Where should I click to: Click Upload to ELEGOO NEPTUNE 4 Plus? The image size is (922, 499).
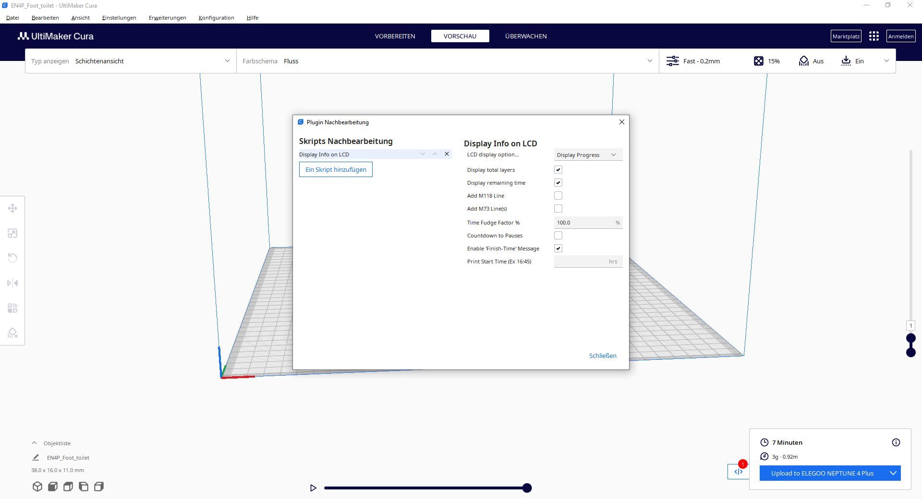point(823,473)
